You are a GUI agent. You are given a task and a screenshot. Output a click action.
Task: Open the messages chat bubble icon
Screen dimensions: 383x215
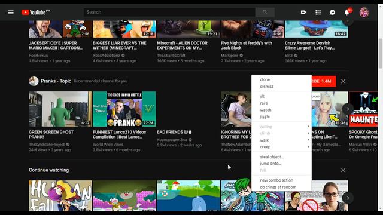click(x=332, y=12)
